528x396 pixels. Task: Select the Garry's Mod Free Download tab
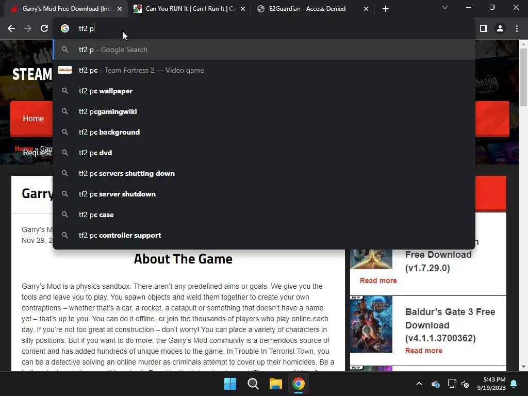pos(67,9)
